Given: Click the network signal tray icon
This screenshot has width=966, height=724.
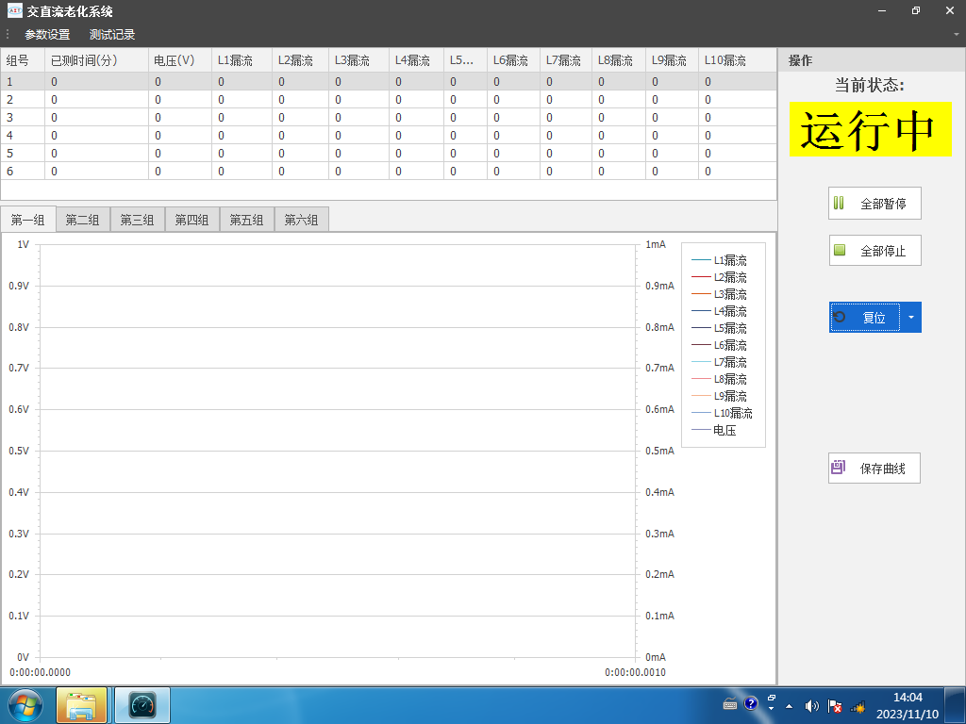Looking at the screenshot, I should (x=858, y=705).
